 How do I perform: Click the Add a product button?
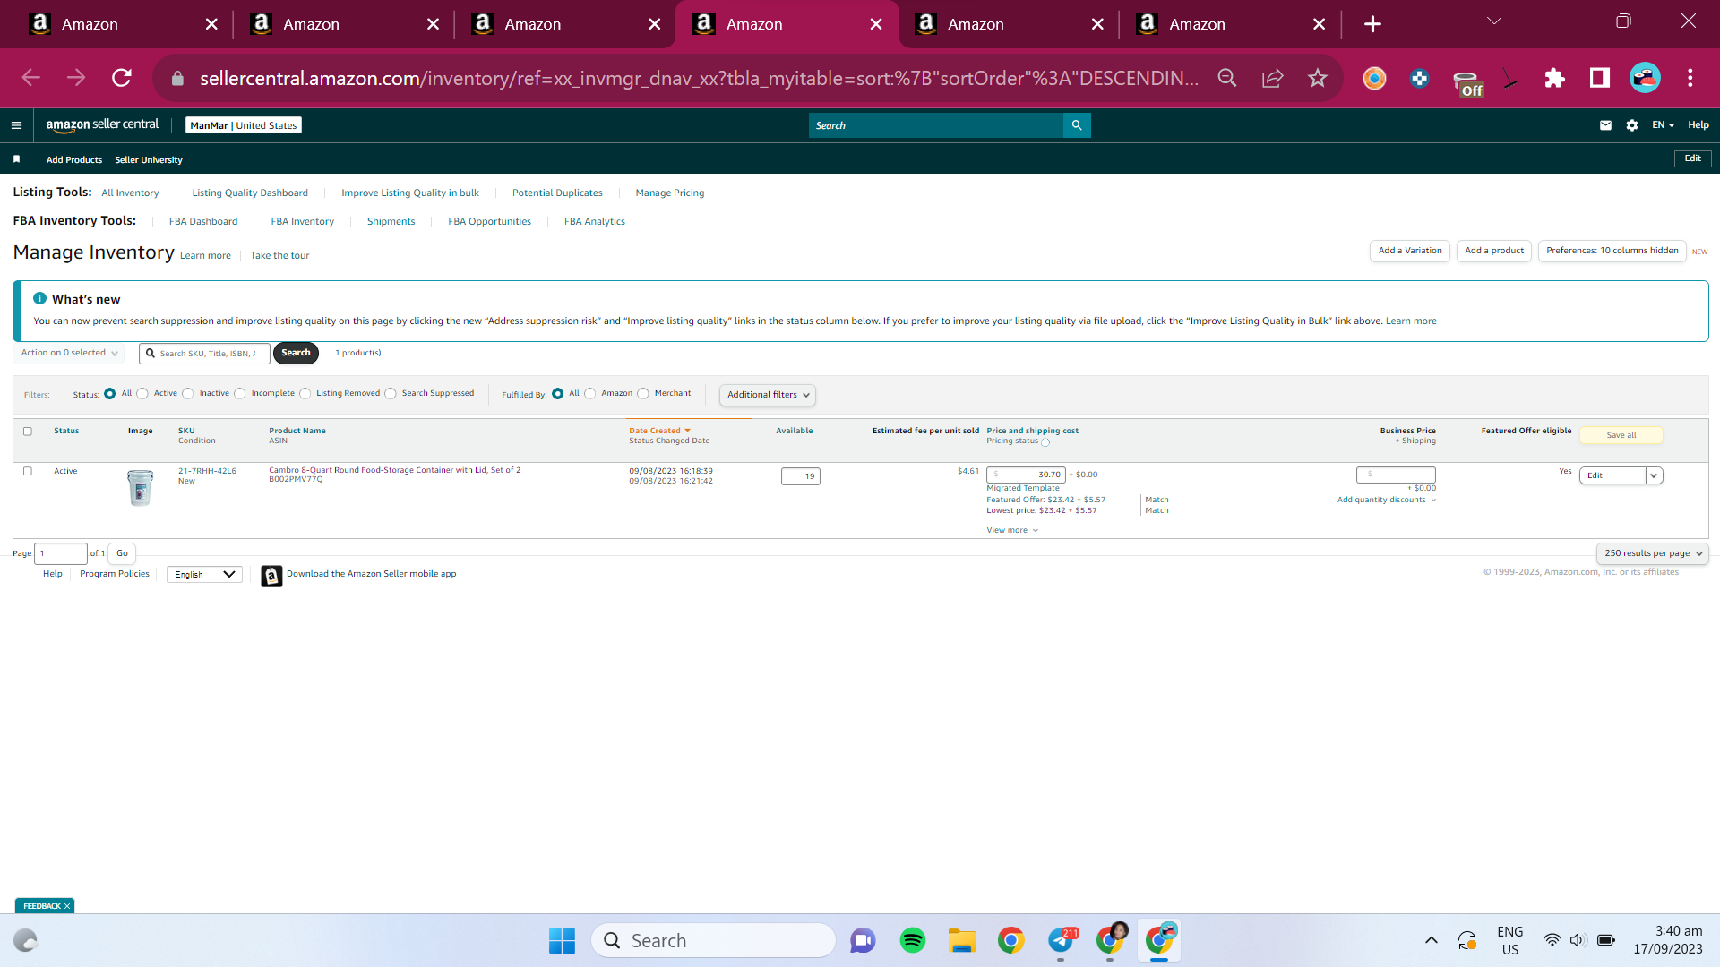point(1494,251)
